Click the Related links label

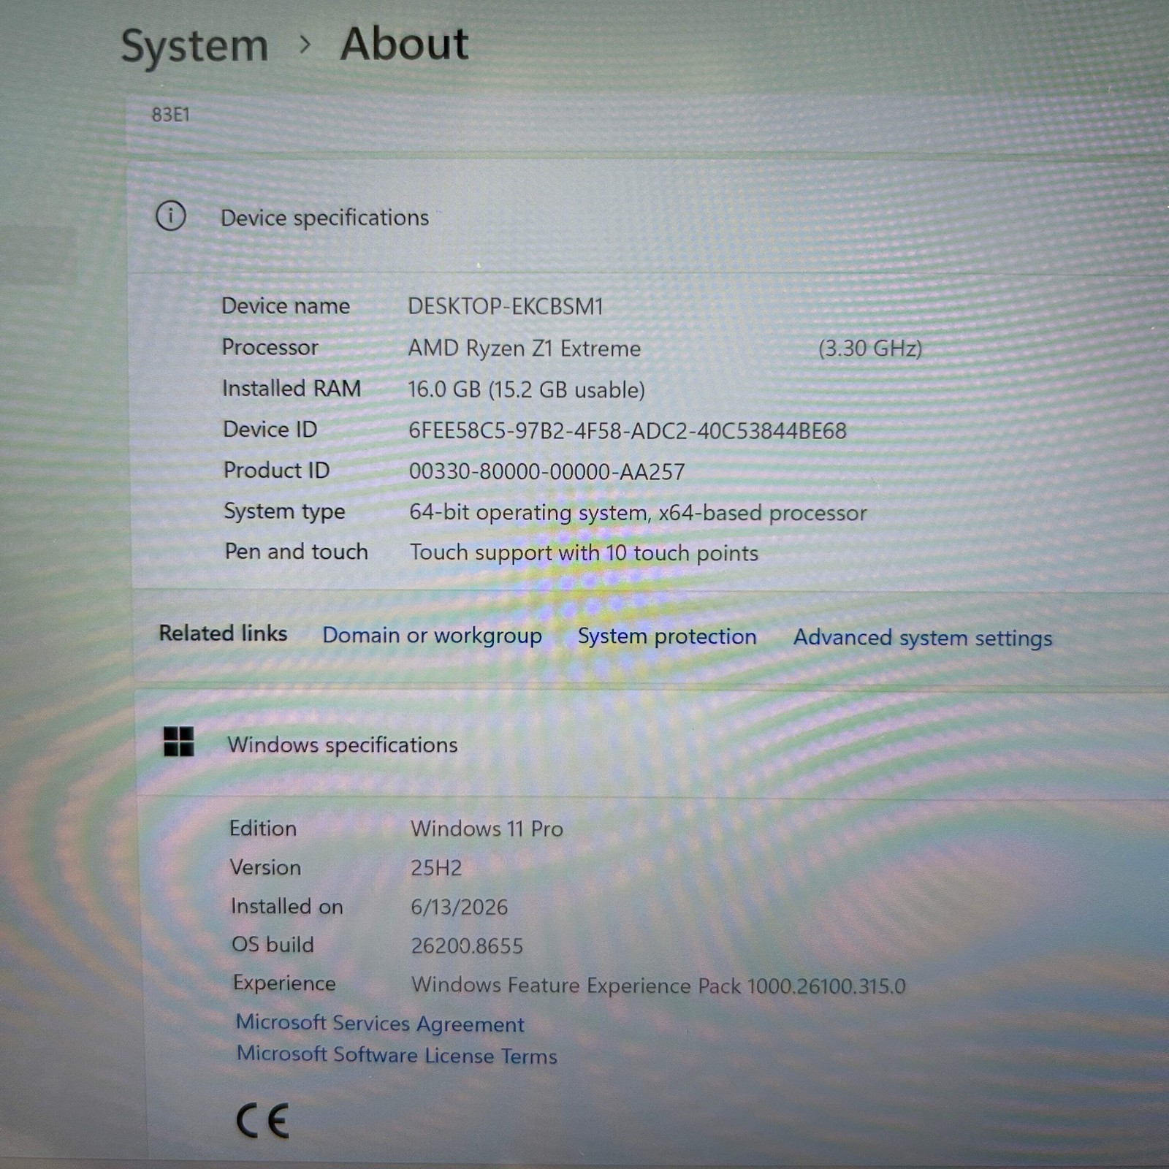[223, 633]
